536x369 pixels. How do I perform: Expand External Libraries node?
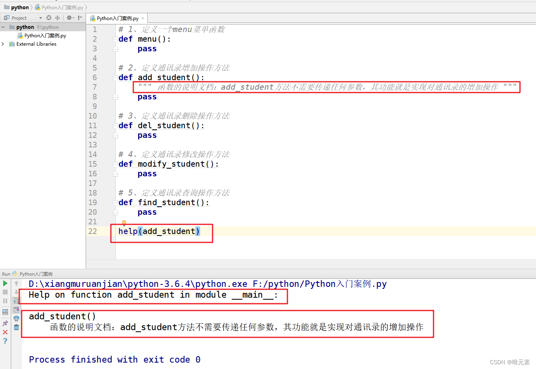pyautogui.click(x=3, y=44)
